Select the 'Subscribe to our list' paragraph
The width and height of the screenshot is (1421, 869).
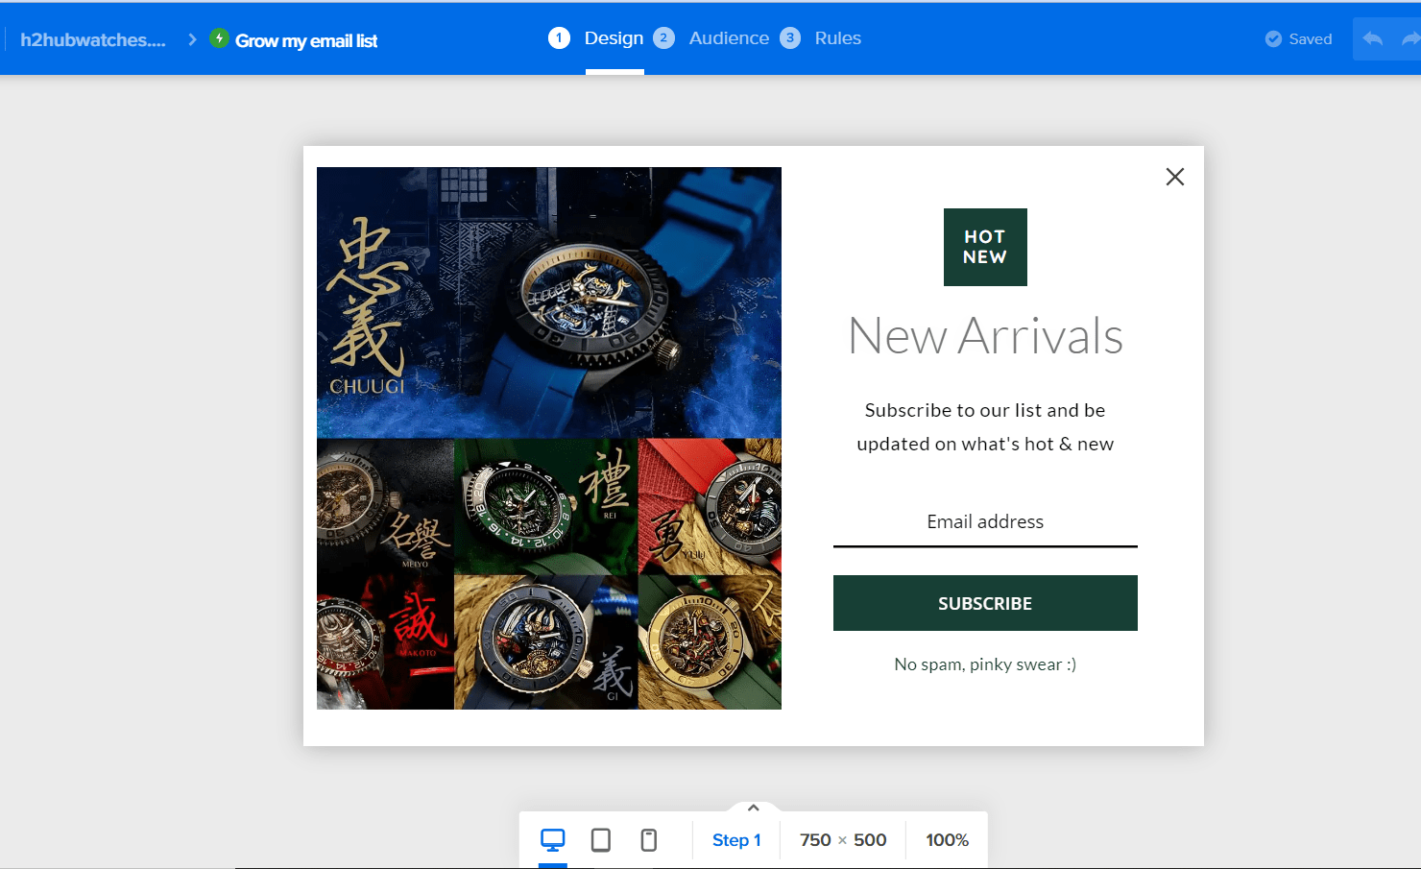(985, 427)
